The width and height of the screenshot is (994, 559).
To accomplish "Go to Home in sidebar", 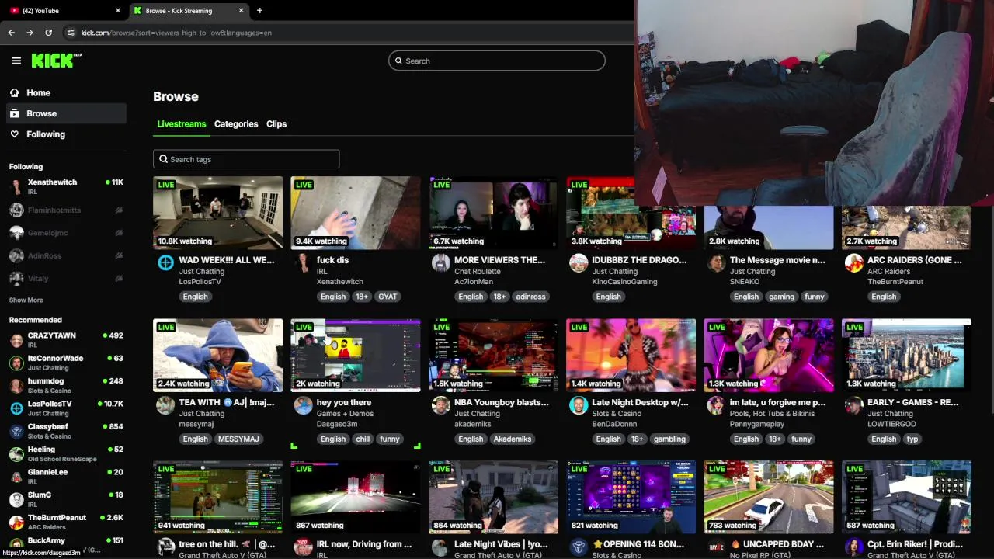I will (38, 92).
